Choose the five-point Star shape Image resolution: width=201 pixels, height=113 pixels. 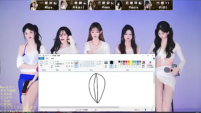pyautogui.click(x=85, y=66)
